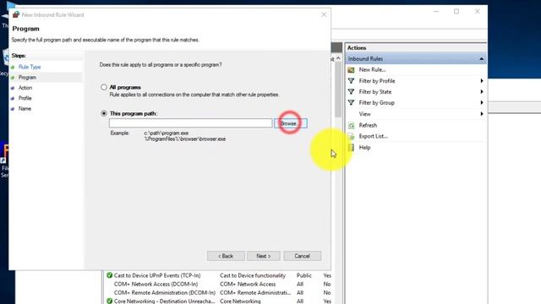This screenshot has width=541, height=304.
Task: Click Cast to Device functionality group cell
Action: point(253,275)
